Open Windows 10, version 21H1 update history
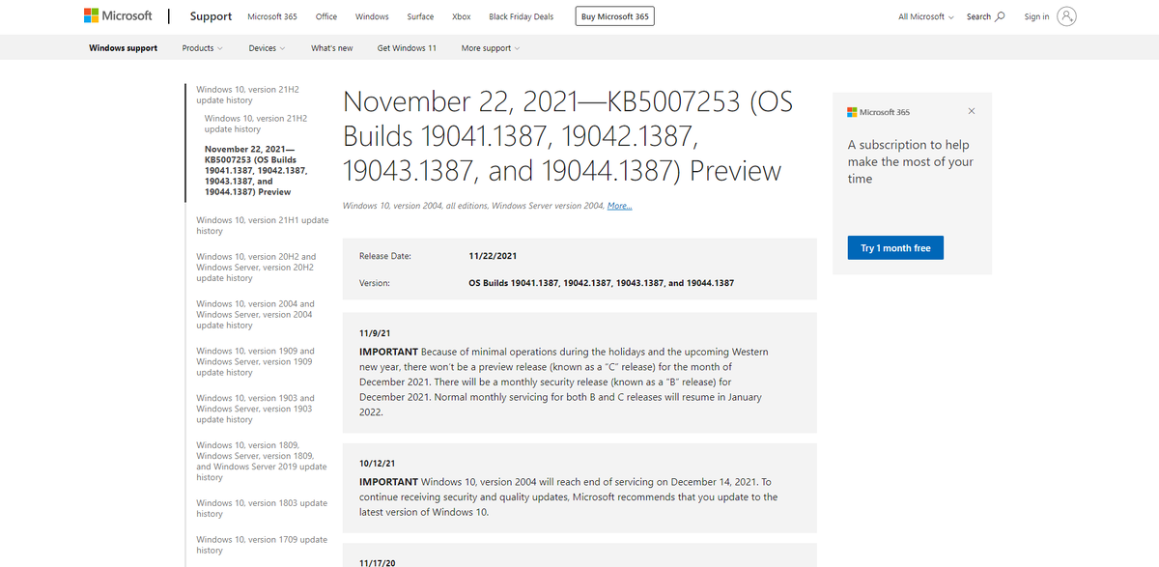Viewport: 1159px width, 567px height. [262, 225]
